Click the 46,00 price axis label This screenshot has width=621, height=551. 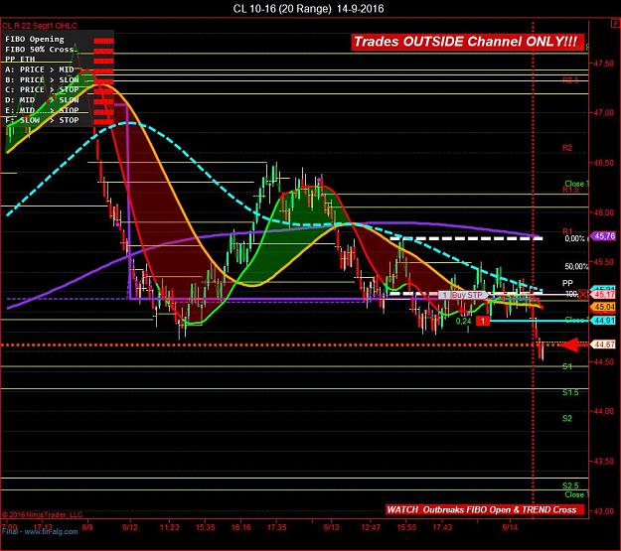point(603,212)
